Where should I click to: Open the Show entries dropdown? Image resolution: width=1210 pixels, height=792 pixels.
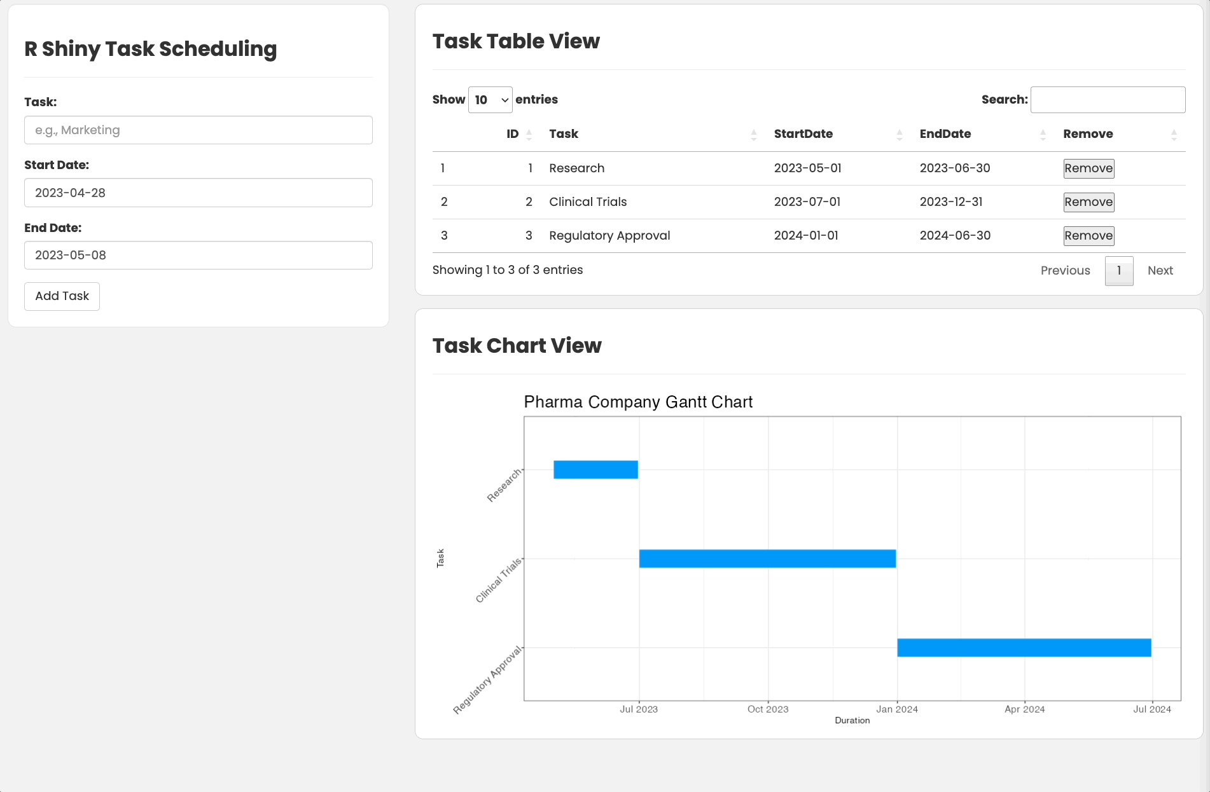pos(490,99)
